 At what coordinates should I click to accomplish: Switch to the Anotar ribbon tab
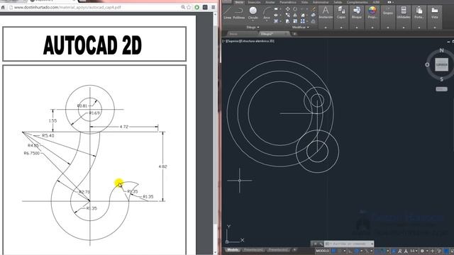(x=270, y=2)
